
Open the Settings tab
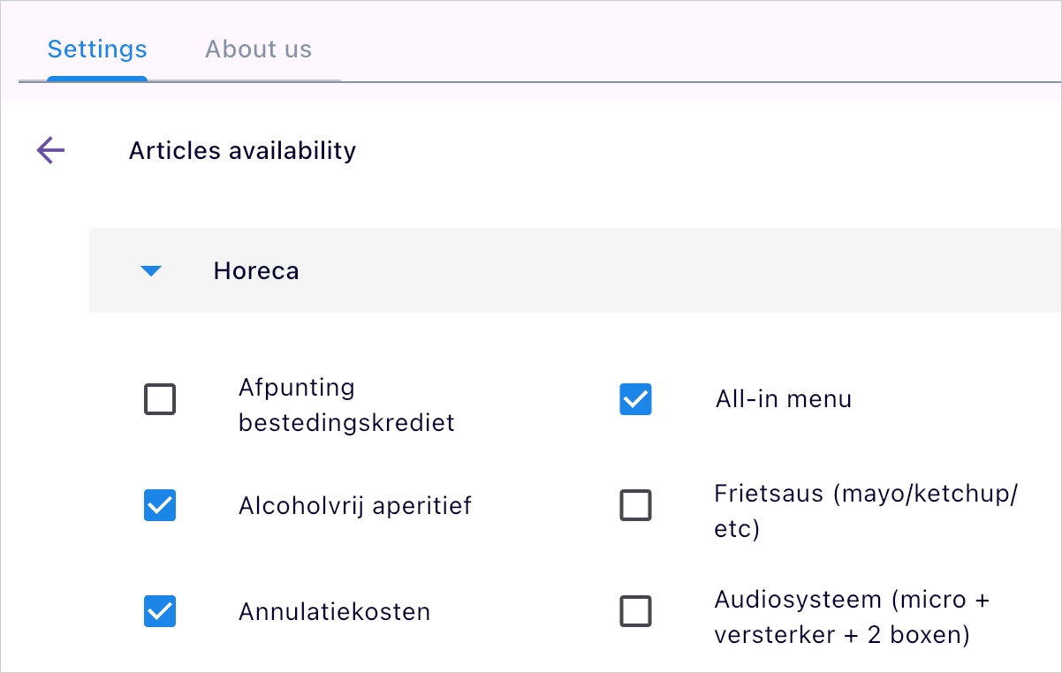point(97,49)
